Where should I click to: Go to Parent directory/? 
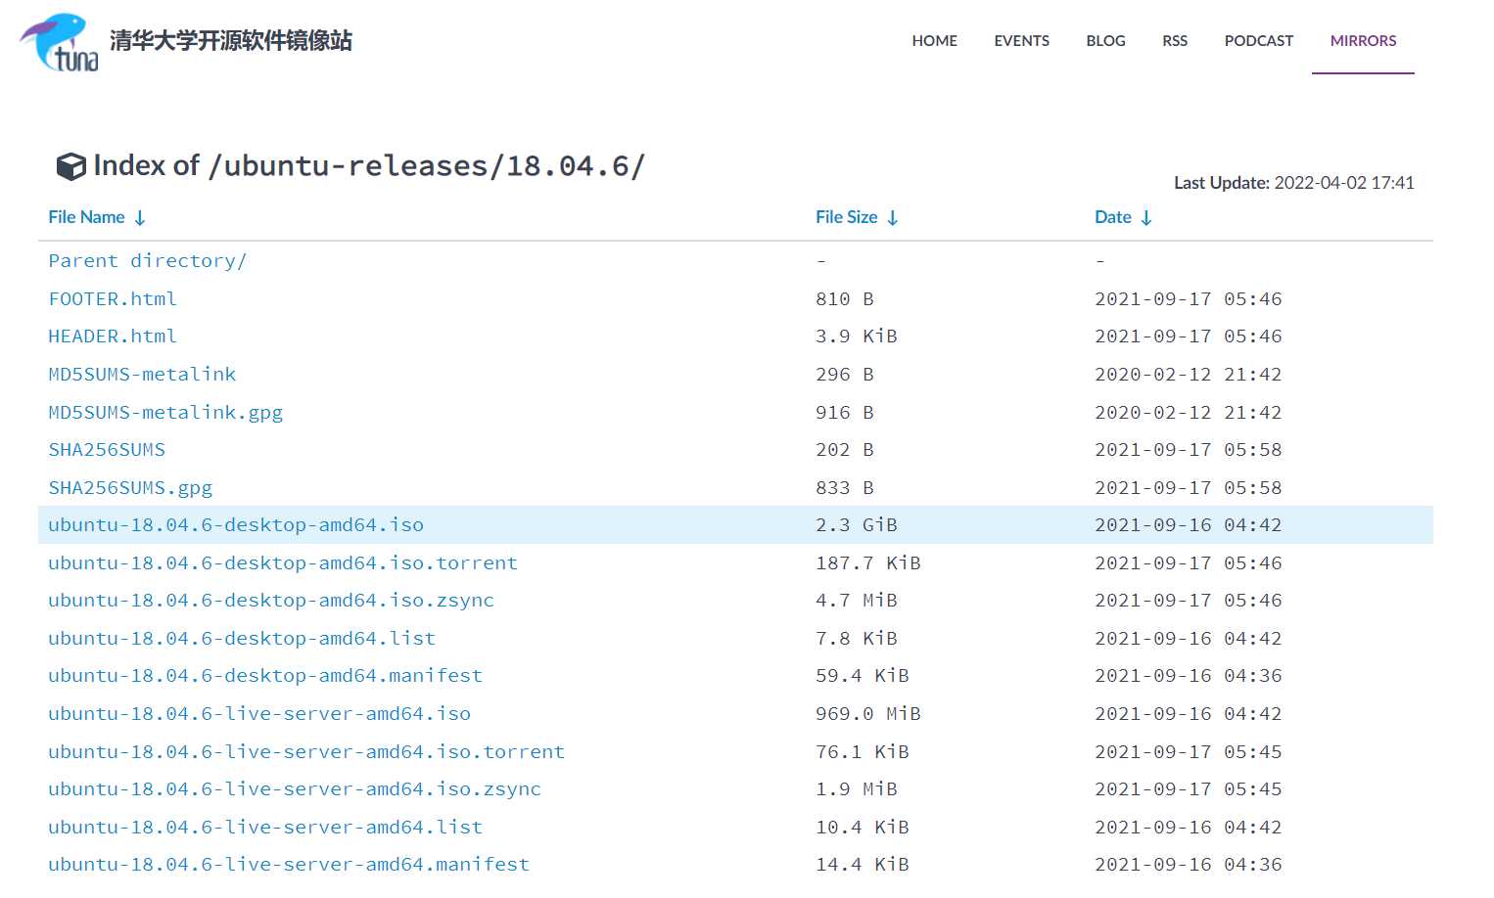147,261
